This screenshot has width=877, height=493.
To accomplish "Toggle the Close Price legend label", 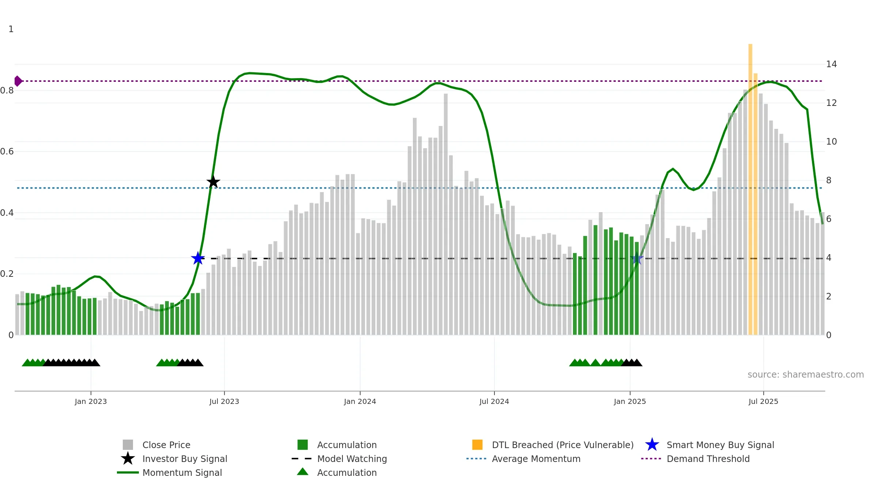I will pyautogui.click(x=166, y=445).
